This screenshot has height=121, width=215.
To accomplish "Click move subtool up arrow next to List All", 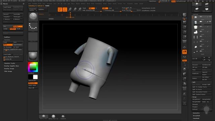I will [x=204, y=57].
